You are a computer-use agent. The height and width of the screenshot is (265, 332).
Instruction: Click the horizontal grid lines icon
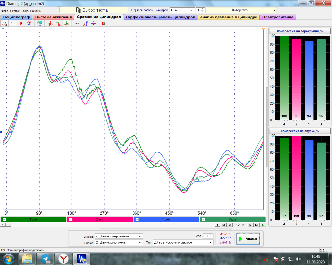point(77,23)
